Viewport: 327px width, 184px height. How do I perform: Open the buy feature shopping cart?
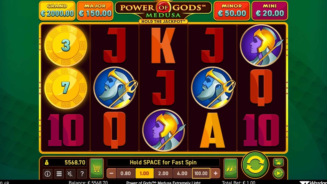[96, 168]
